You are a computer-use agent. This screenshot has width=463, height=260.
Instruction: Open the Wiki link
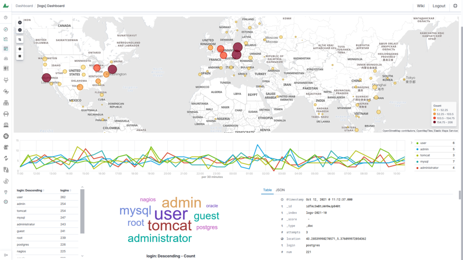[x=420, y=6]
